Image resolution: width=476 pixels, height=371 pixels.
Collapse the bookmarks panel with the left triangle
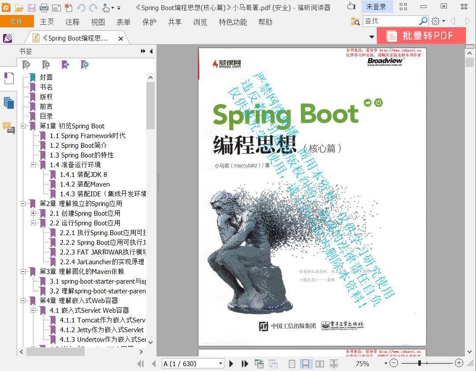[151, 51]
